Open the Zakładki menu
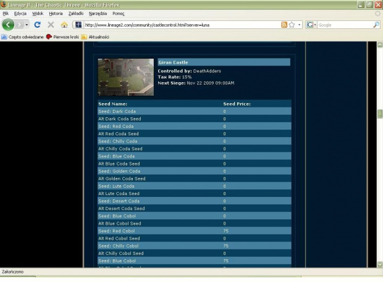 (76, 14)
